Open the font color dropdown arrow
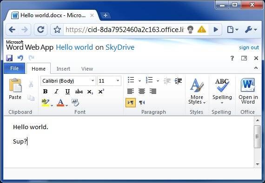 point(67,105)
